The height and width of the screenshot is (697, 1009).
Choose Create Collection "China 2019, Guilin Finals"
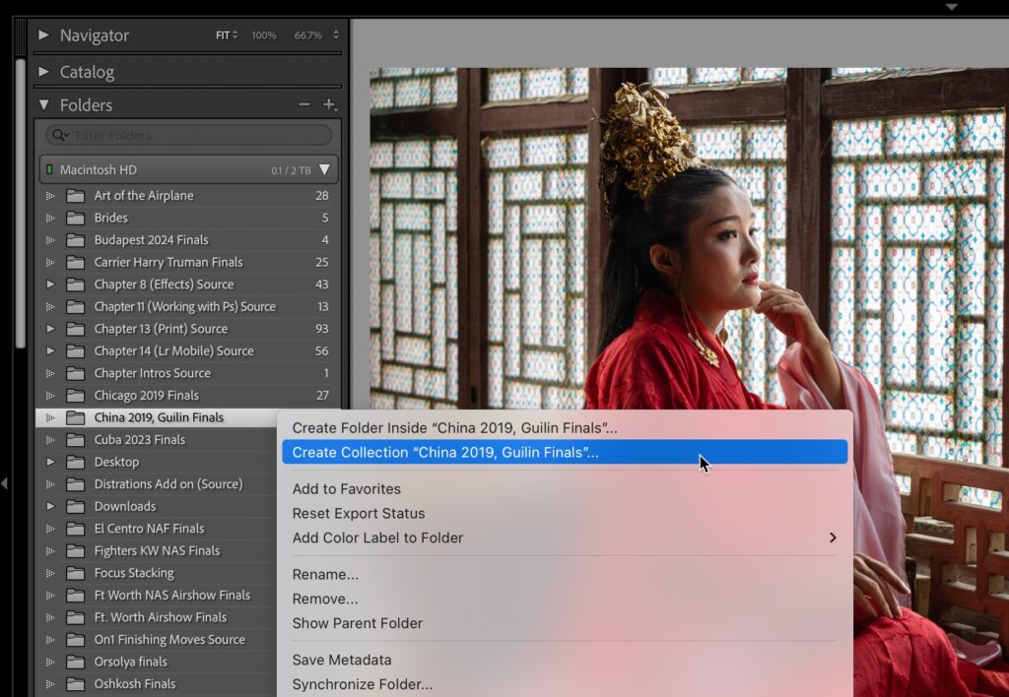point(445,453)
